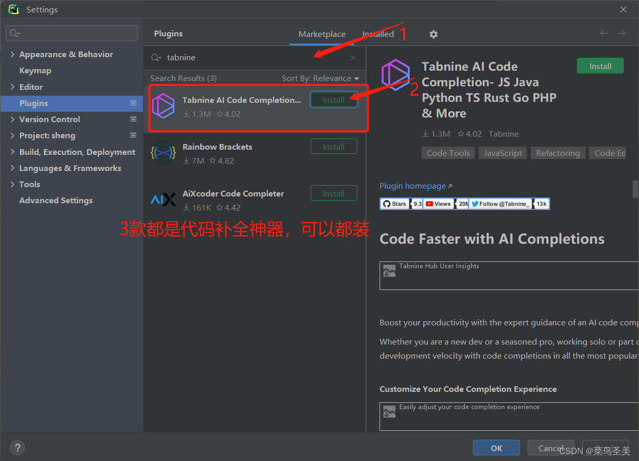This screenshot has height=461, width=639.
Task: Switch to the Installed tab
Action: pyautogui.click(x=378, y=34)
